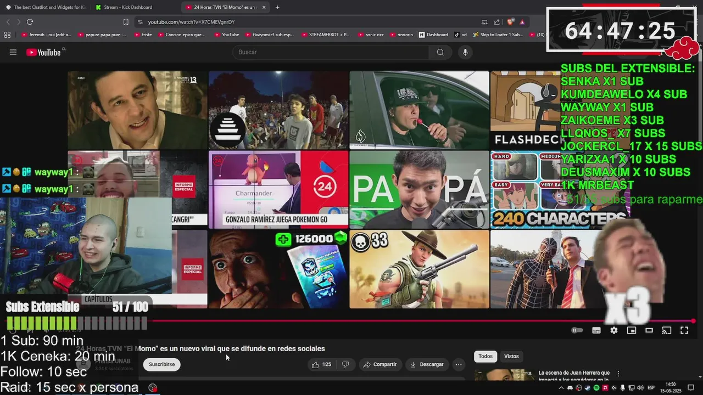Cast video with the cast icon
This screenshot has width=703, height=395.
[667, 330]
